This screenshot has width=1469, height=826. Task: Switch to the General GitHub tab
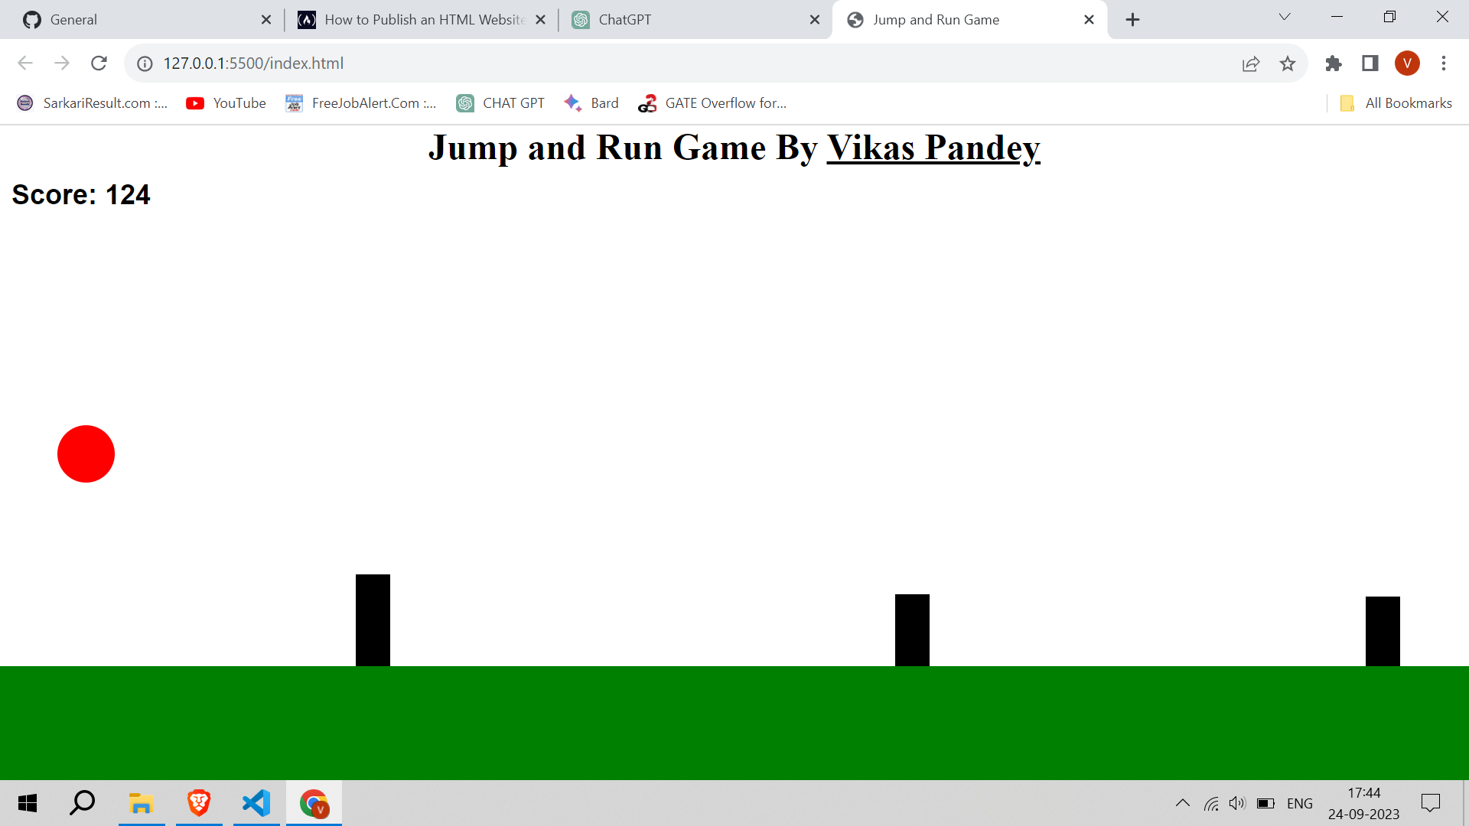coord(115,19)
